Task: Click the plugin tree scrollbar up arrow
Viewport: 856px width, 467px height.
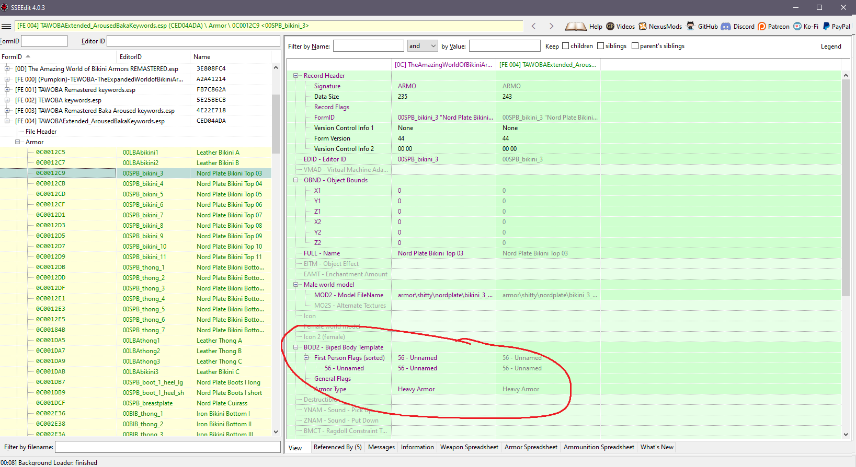Action: coord(276,67)
